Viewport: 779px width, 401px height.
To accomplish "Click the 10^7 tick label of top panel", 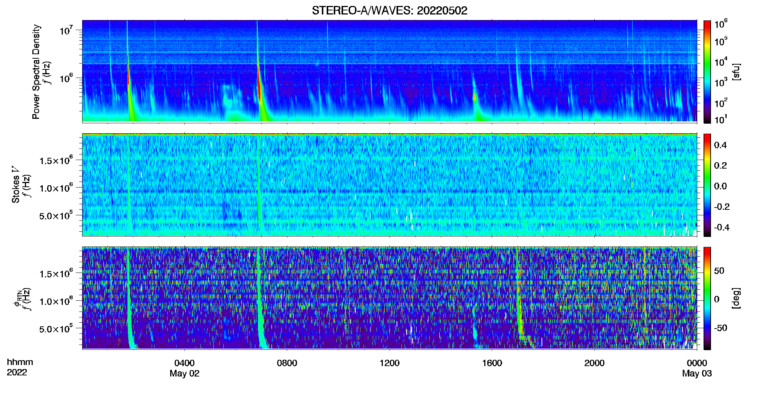I will (x=66, y=30).
